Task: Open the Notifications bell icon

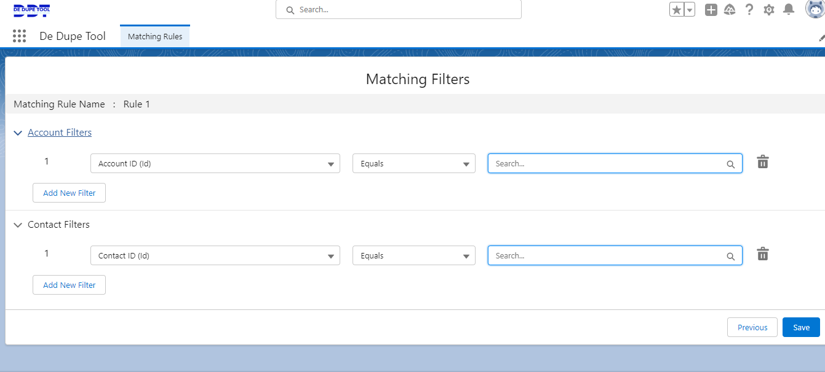Action: coord(788,10)
